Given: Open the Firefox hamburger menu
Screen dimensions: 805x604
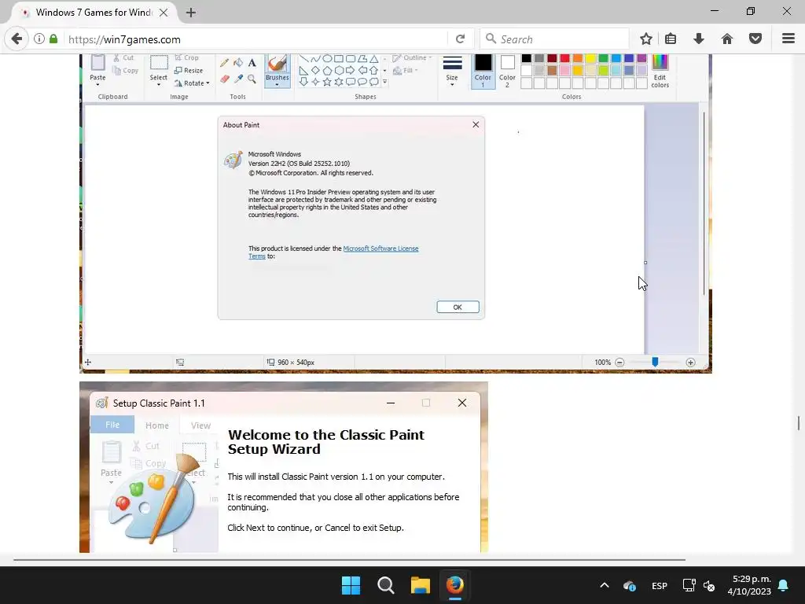Looking at the screenshot, I should 788,39.
